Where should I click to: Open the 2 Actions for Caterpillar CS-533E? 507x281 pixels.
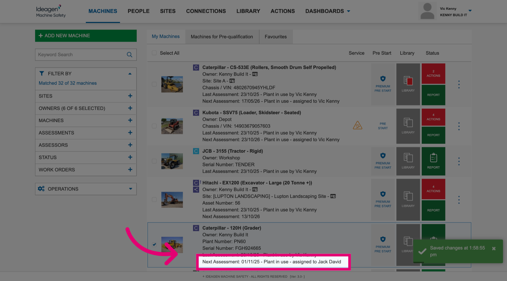tap(433, 73)
